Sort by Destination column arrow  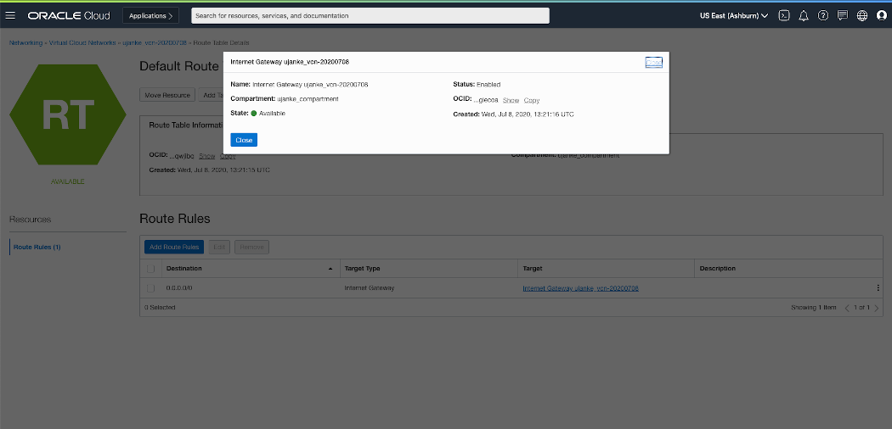330,269
